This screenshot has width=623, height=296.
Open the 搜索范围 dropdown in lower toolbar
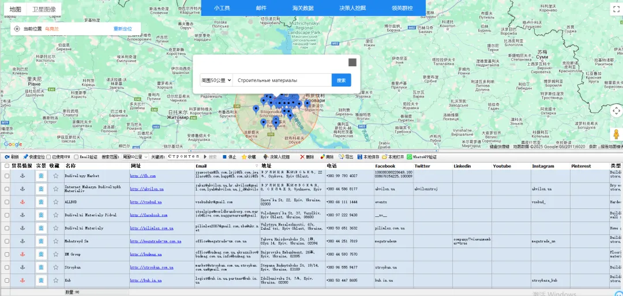135,158
